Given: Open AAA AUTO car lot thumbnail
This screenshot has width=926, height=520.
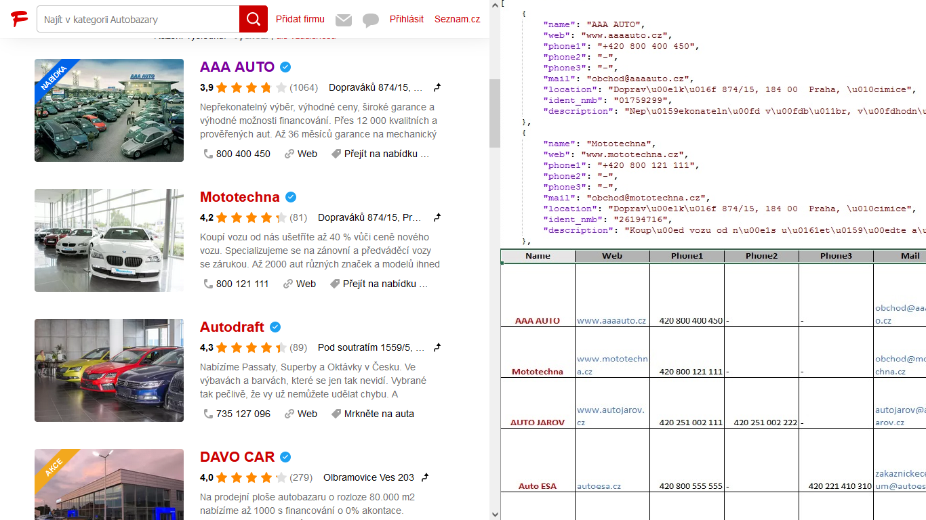Looking at the screenshot, I should coord(109,110).
